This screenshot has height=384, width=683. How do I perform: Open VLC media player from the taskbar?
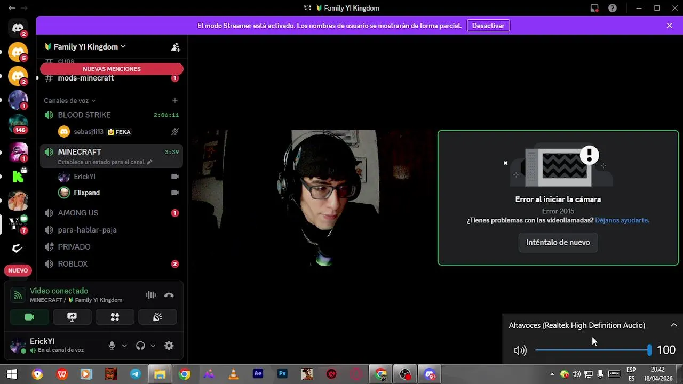click(233, 374)
